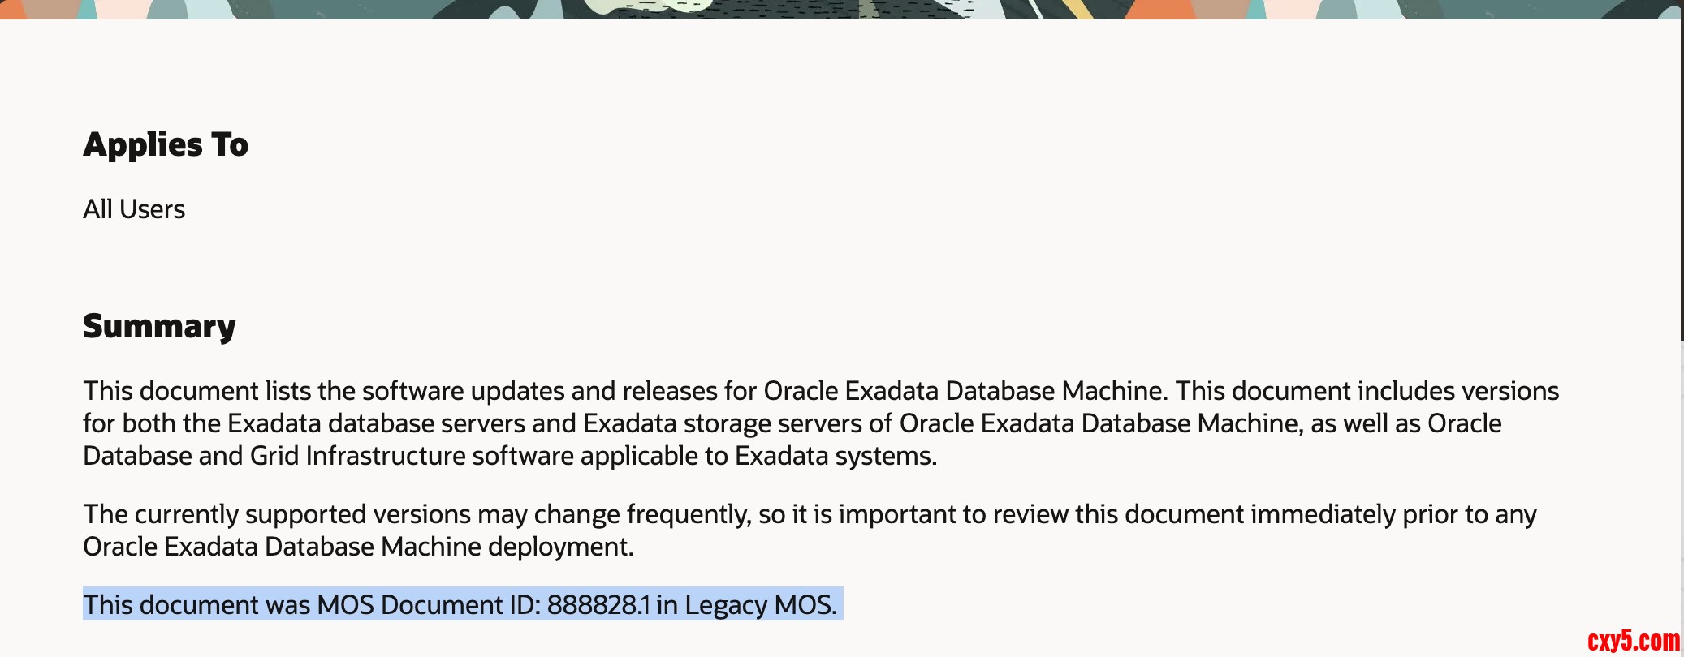This screenshot has height=657, width=1684.
Task: Click the "Applies To" heading
Action: [166, 145]
